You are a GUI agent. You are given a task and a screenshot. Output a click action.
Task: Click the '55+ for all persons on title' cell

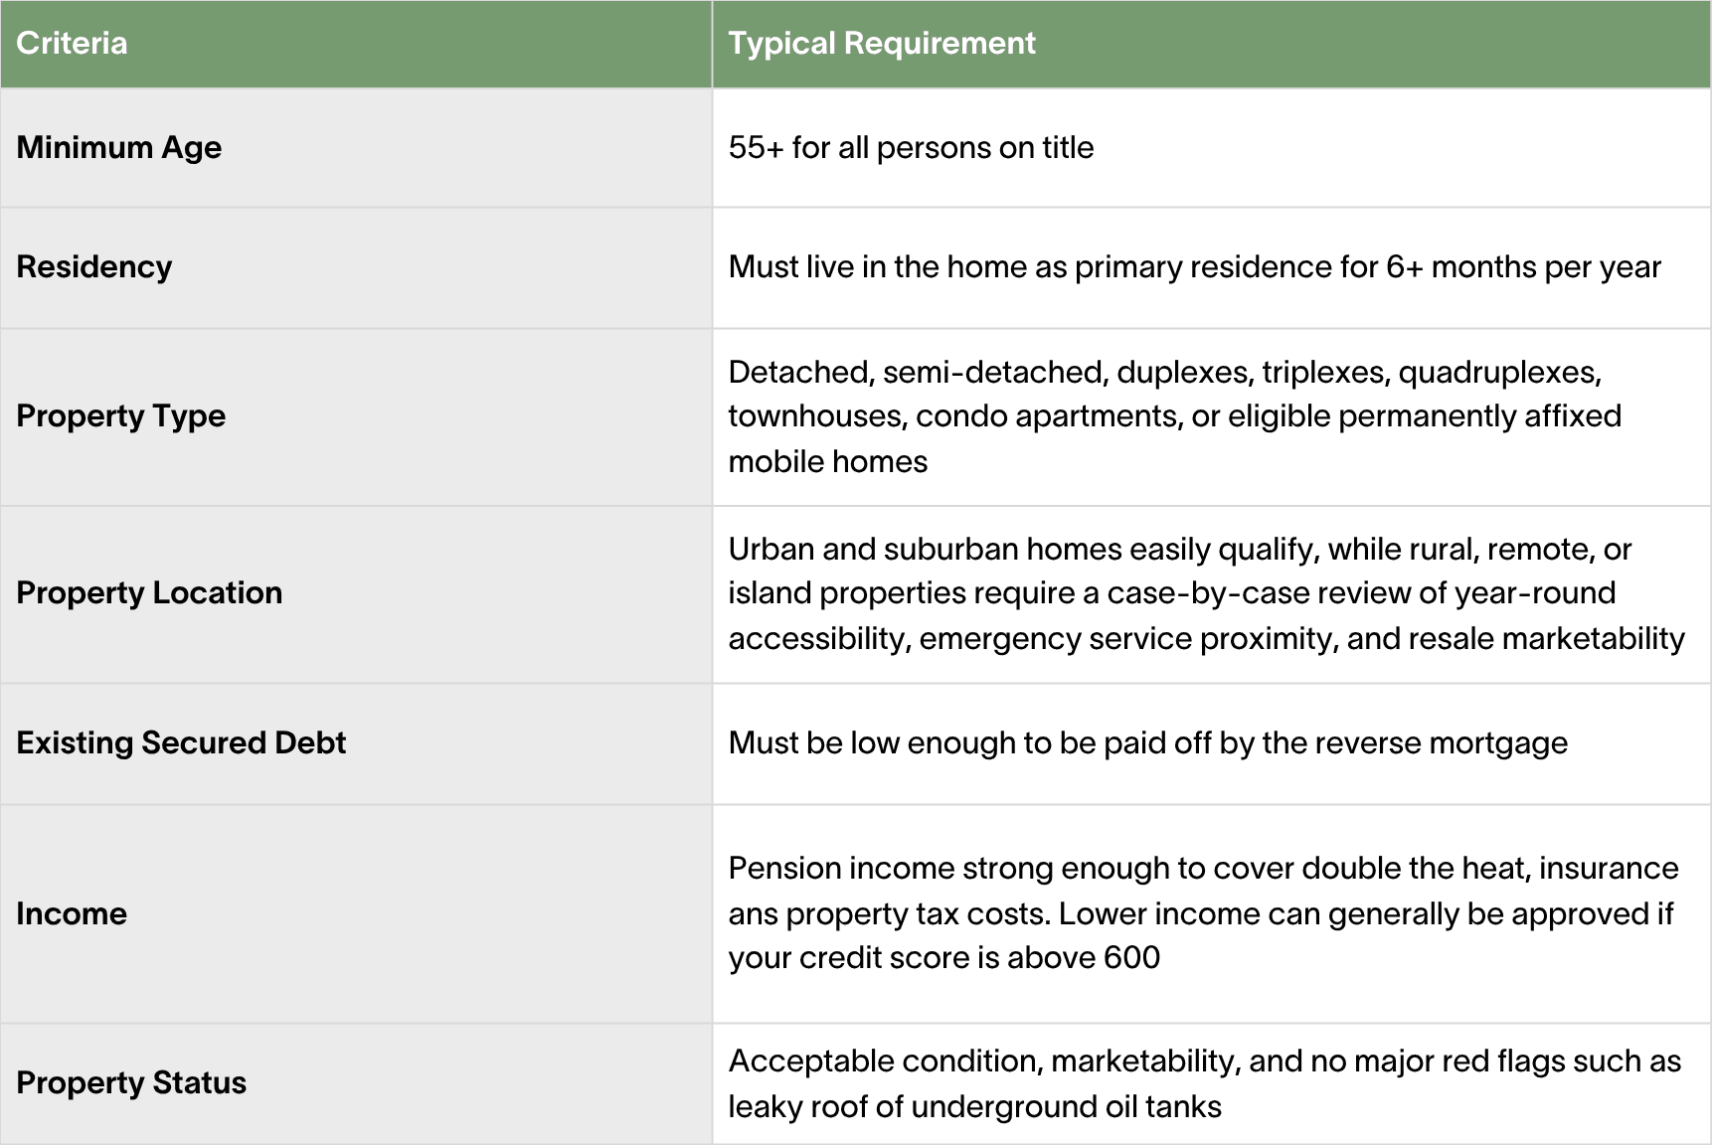911,147
